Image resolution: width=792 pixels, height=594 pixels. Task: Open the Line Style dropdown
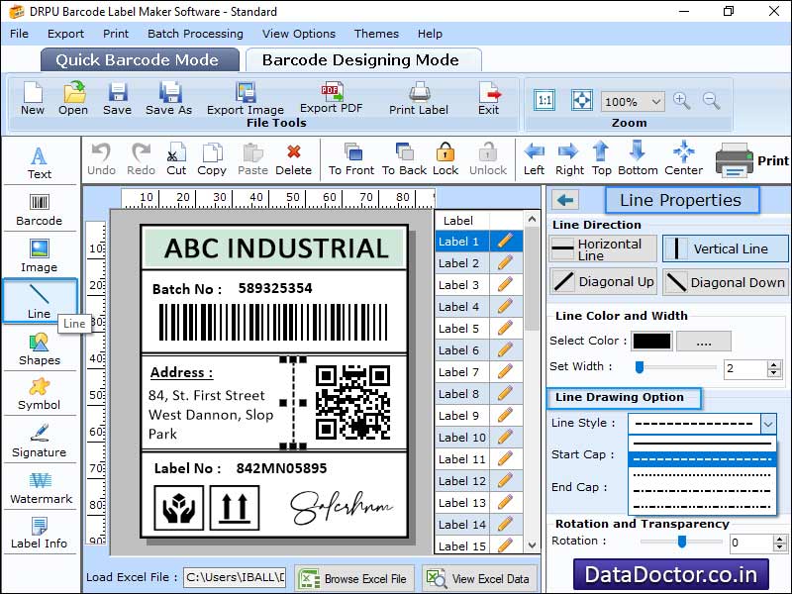pyautogui.click(x=769, y=424)
